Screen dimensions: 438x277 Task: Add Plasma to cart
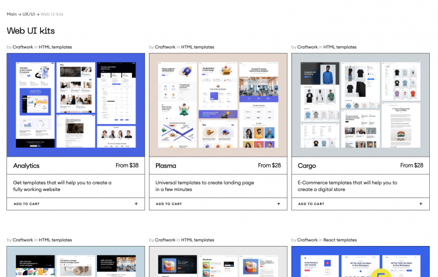[x=218, y=204]
